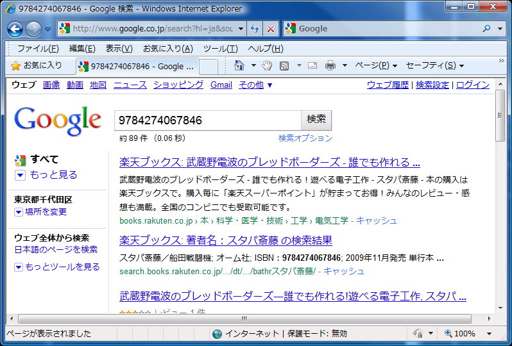Click the status bar security shield icon
The image size is (512, 346).
coord(418,334)
